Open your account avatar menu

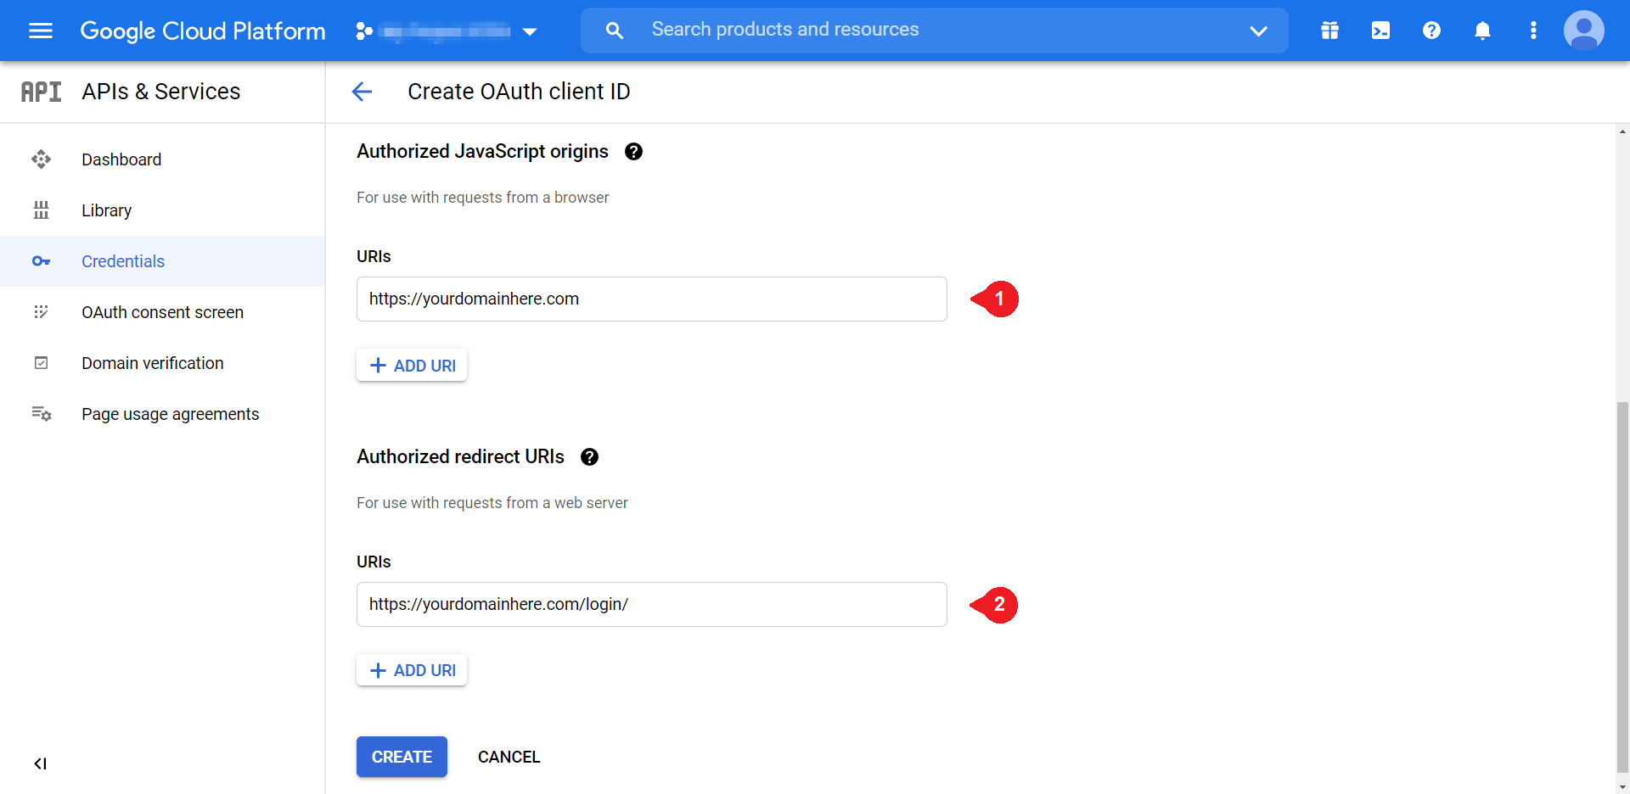[1584, 31]
